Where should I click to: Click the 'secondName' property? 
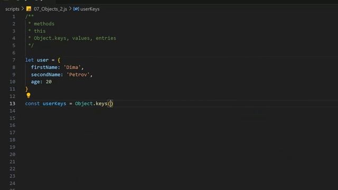pyautogui.click(x=46, y=74)
